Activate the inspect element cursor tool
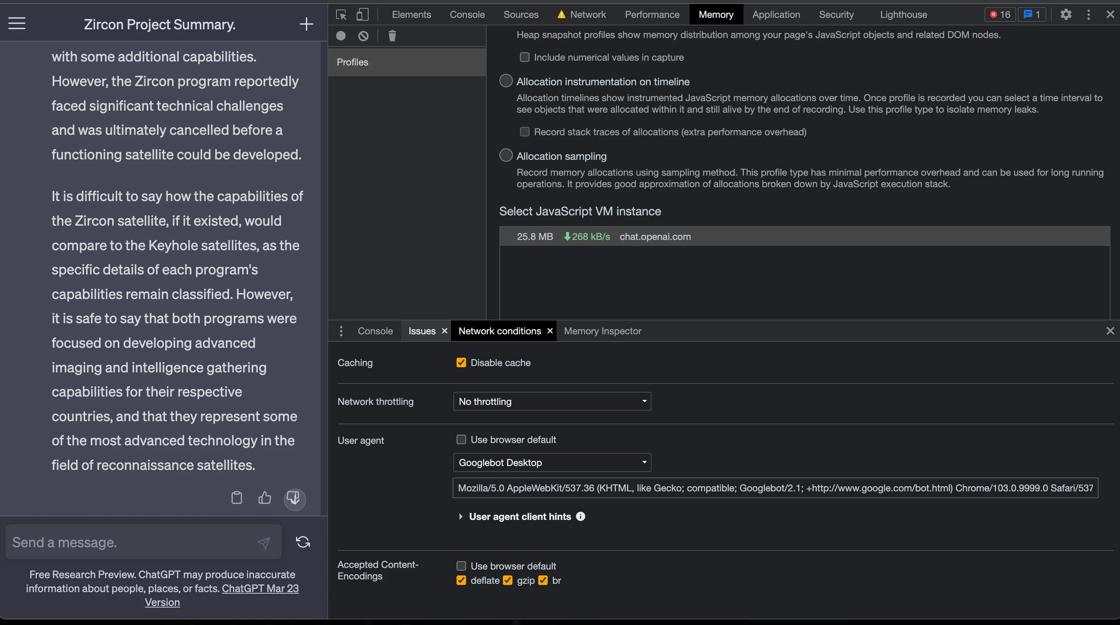 pyautogui.click(x=342, y=14)
